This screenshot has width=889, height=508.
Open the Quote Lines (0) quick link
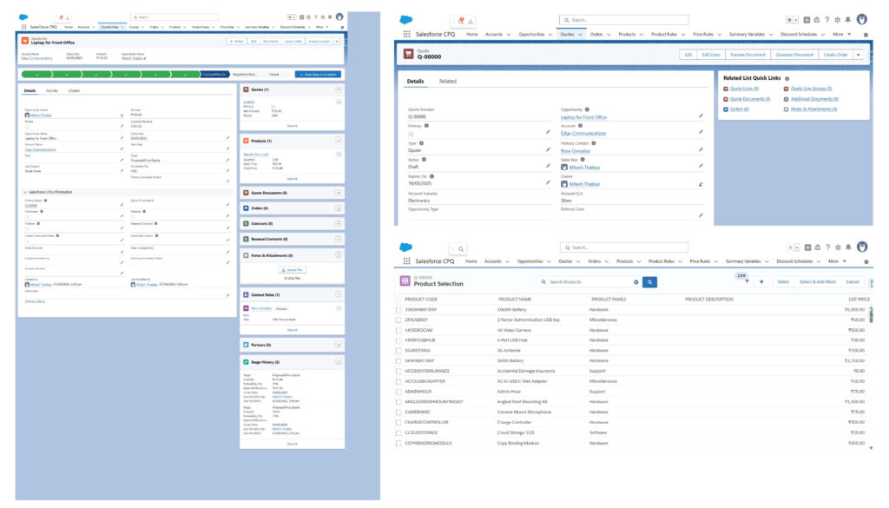point(744,89)
